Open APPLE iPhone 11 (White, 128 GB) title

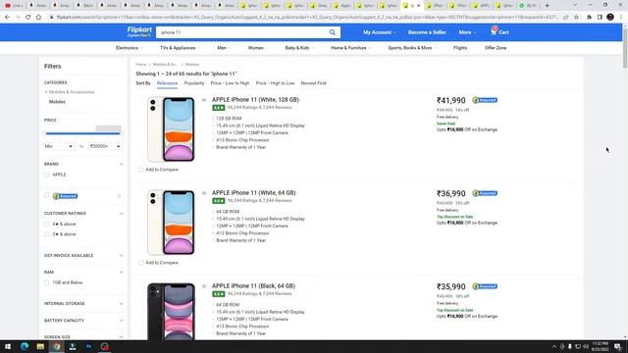[255, 100]
